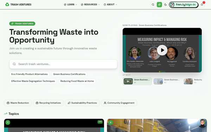The height and width of the screenshot is (132, 211).
Task: Switch to Community Engagement category tab
Action: (119, 103)
